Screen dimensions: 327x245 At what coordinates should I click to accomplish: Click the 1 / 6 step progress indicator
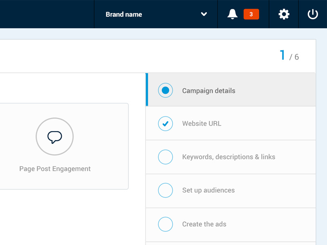coord(289,56)
